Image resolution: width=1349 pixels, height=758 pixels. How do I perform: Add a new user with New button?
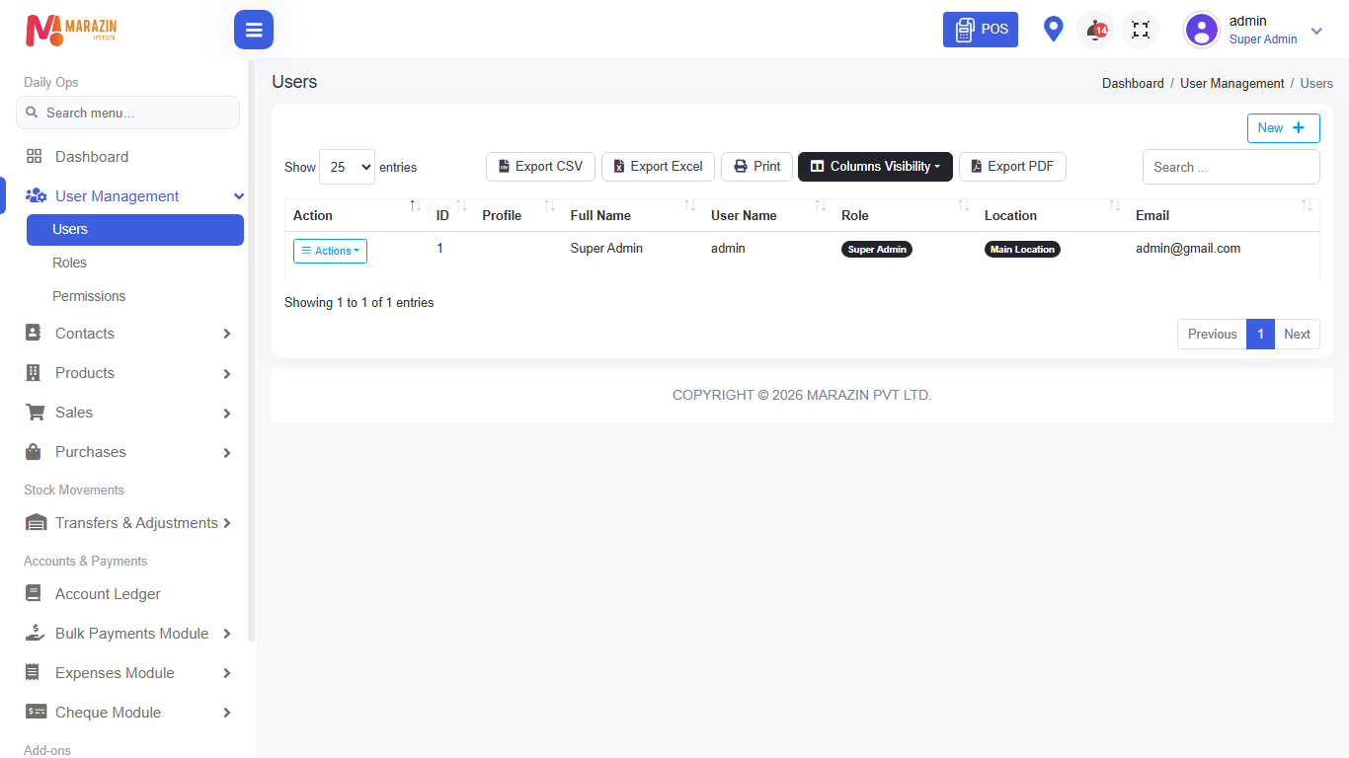(x=1283, y=128)
